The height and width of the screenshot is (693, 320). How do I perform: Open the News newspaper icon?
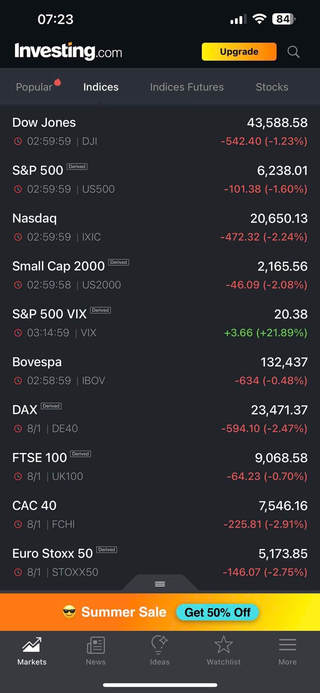(96, 645)
